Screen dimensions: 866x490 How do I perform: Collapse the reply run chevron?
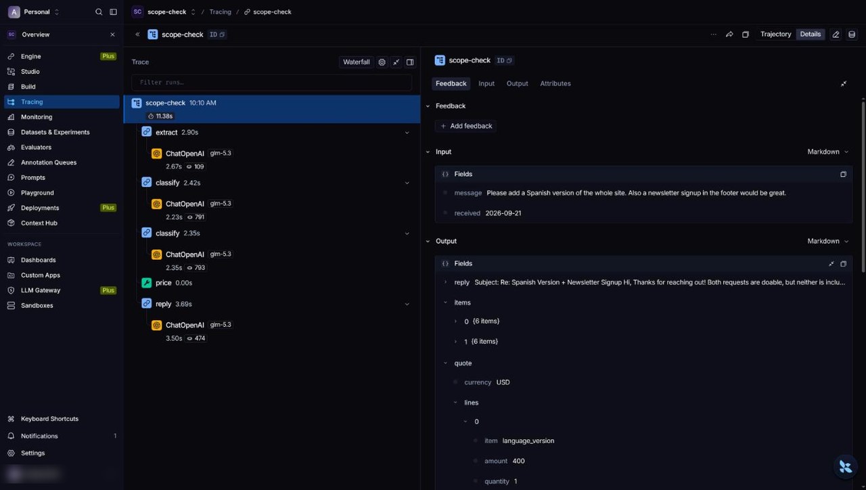tap(407, 305)
